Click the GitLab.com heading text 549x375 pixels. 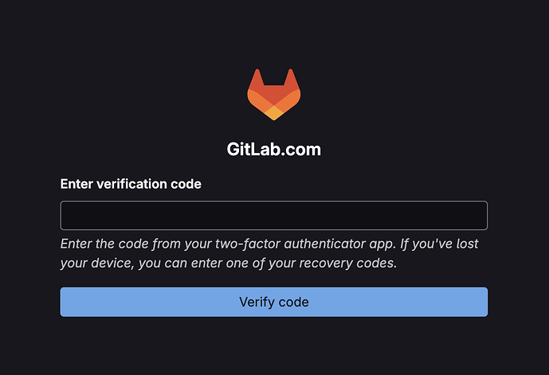click(274, 150)
